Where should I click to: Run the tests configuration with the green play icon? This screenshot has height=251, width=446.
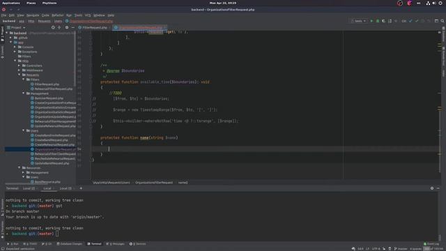[371, 21]
